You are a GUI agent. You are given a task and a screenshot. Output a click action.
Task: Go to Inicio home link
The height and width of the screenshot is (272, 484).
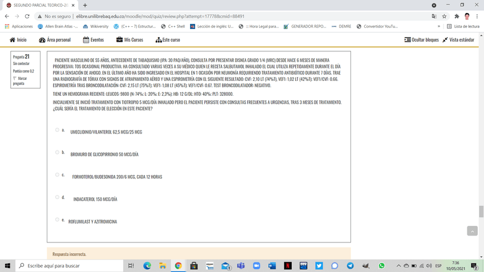coord(18,40)
